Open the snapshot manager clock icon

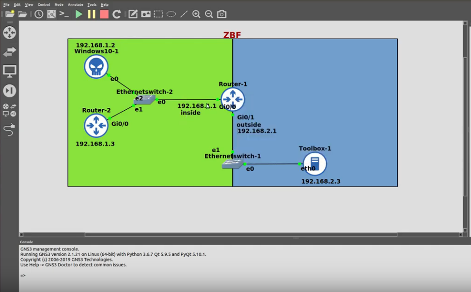point(39,14)
